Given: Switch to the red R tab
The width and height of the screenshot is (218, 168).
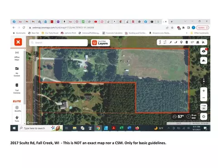Looking at the screenshot, I should coord(133,22).
